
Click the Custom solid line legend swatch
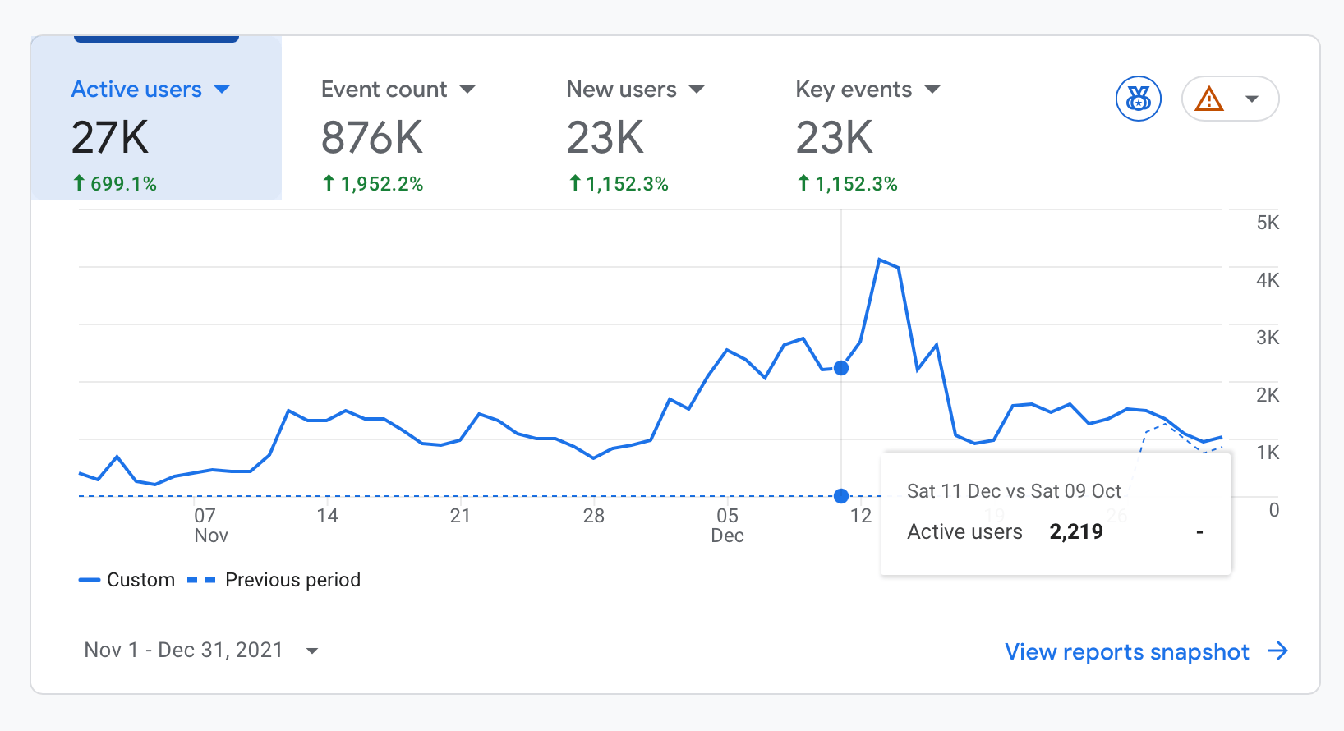pos(89,580)
